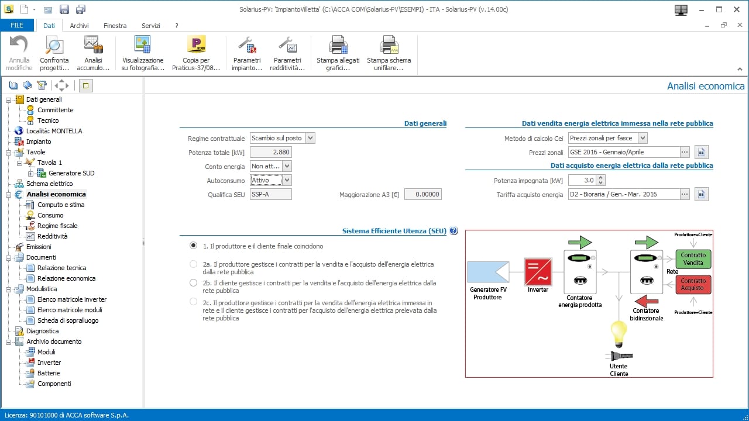Screen dimensions: 749x421
Task: Open Autoconsumo dropdown
Action: point(287,180)
